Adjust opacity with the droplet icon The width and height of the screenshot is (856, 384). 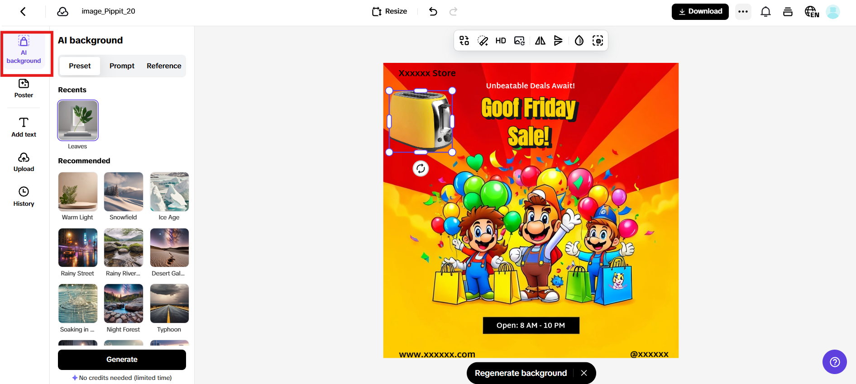click(579, 41)
